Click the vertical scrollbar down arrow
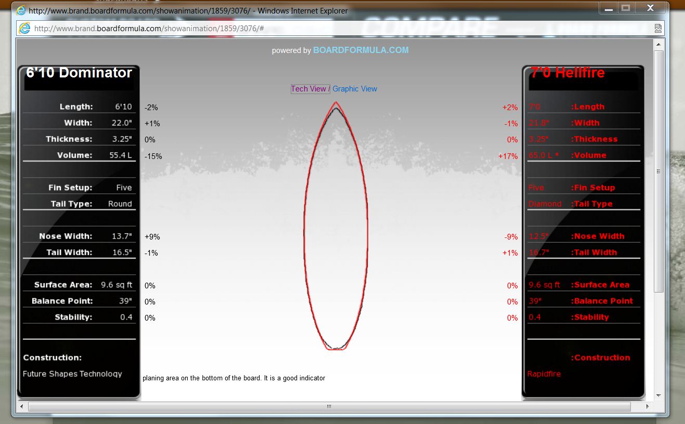The height and width of the screenshot is (424, 685). 658,396
